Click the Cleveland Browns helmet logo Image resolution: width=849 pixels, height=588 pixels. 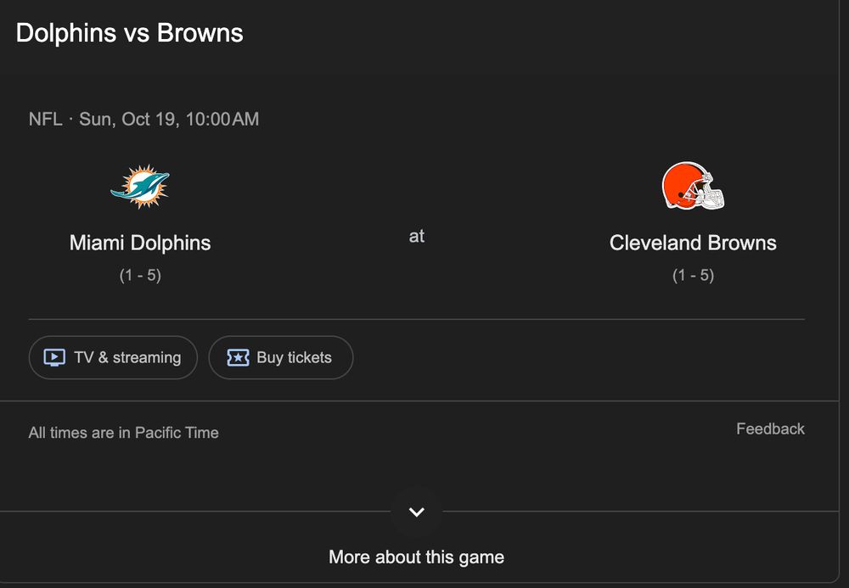click(693, 187)
